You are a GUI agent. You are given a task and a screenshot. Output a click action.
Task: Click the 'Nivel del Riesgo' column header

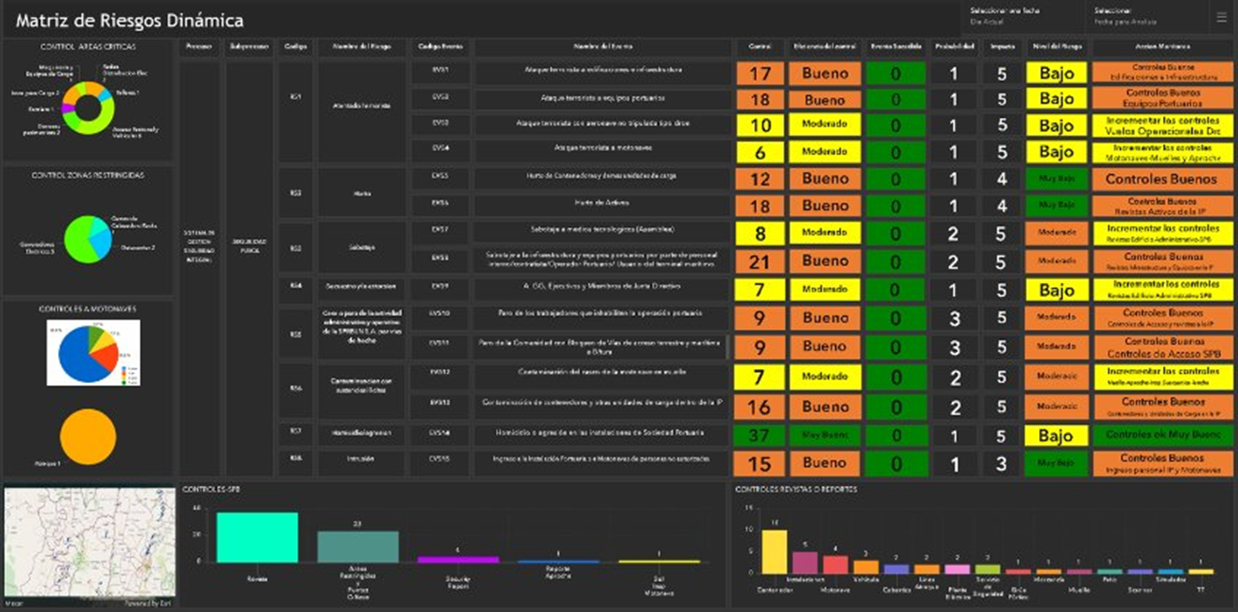pyautogui.click(x=1057, y=46)
